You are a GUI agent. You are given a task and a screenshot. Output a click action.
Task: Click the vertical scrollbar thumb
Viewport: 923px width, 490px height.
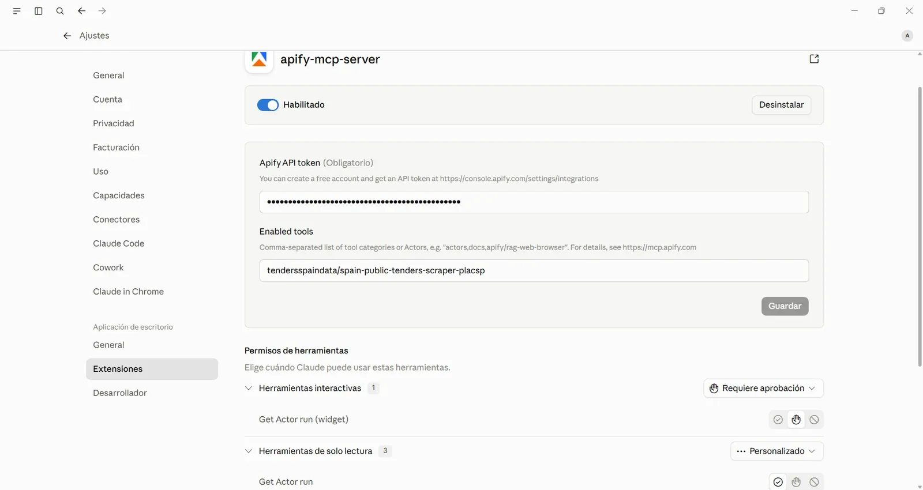pos(920,226)
